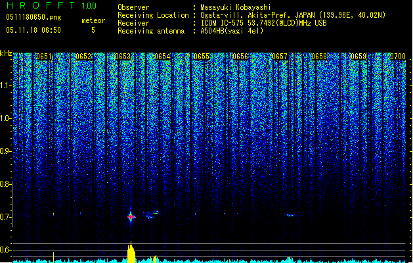Click the meteor count label

[93, 20]
